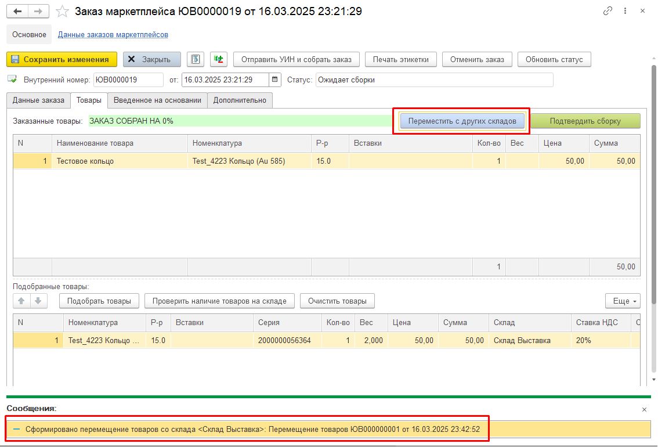
Task: Select Test_4223 Кольцо (Au 585) cell
Action: tap(250, 161)
